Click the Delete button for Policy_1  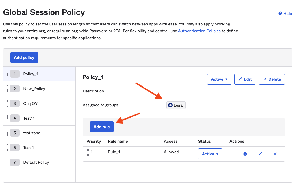(x=272, y=79)
